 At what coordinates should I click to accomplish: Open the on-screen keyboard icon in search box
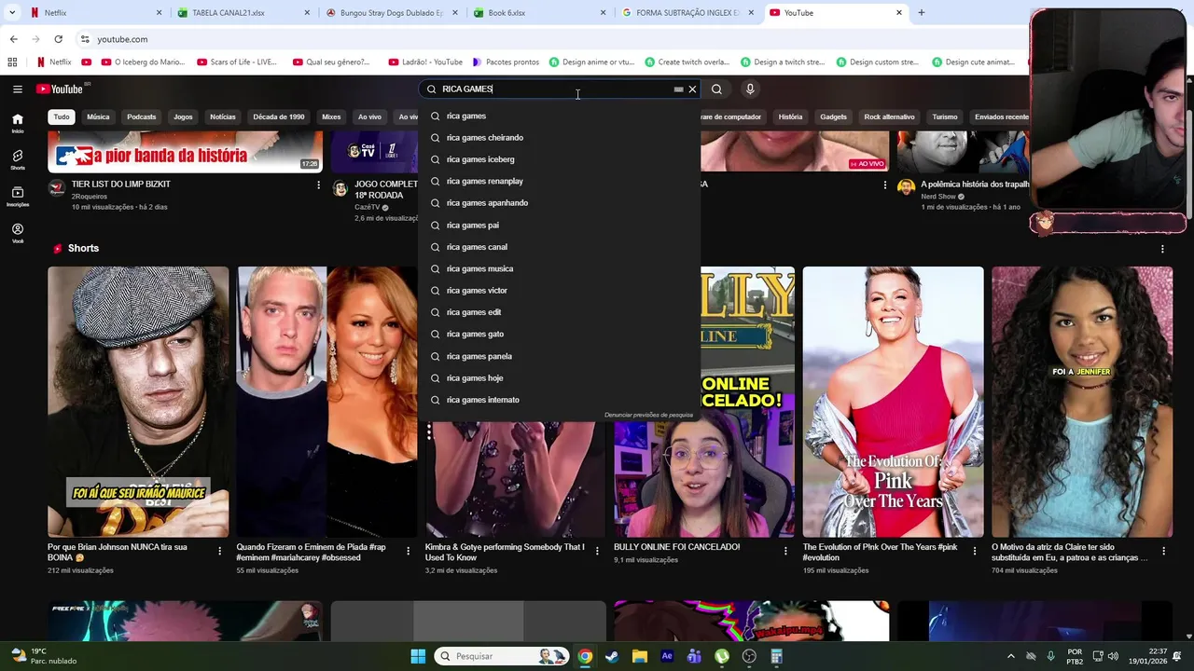click(678, 89)
